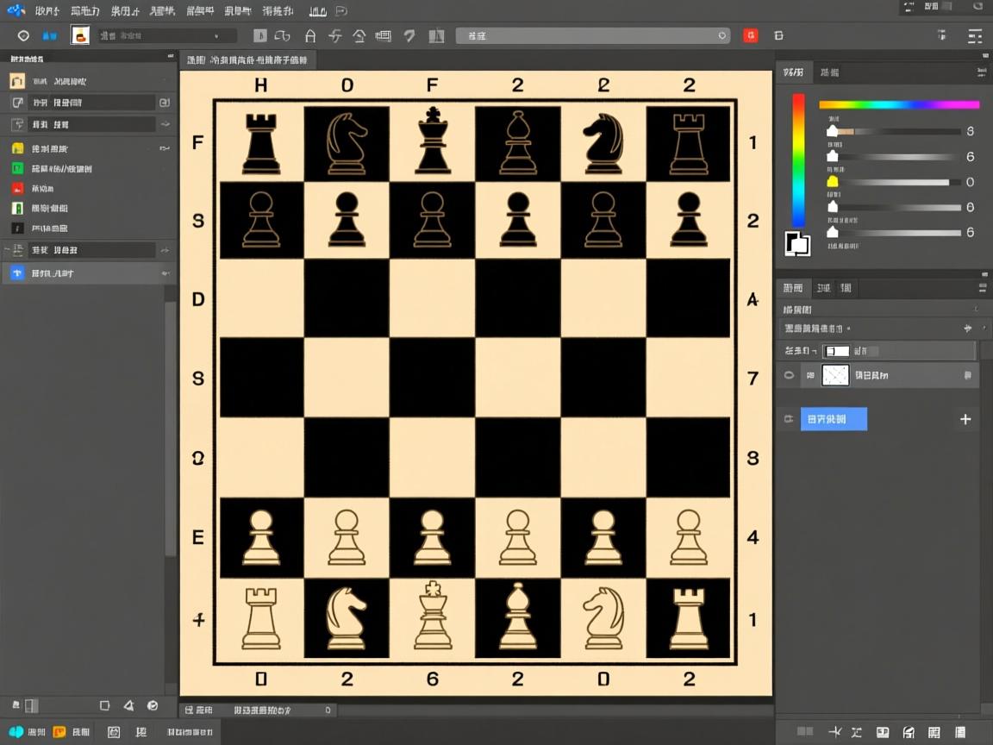Select the green layer thumbnail icon in sidebar

tap(16, 168)
